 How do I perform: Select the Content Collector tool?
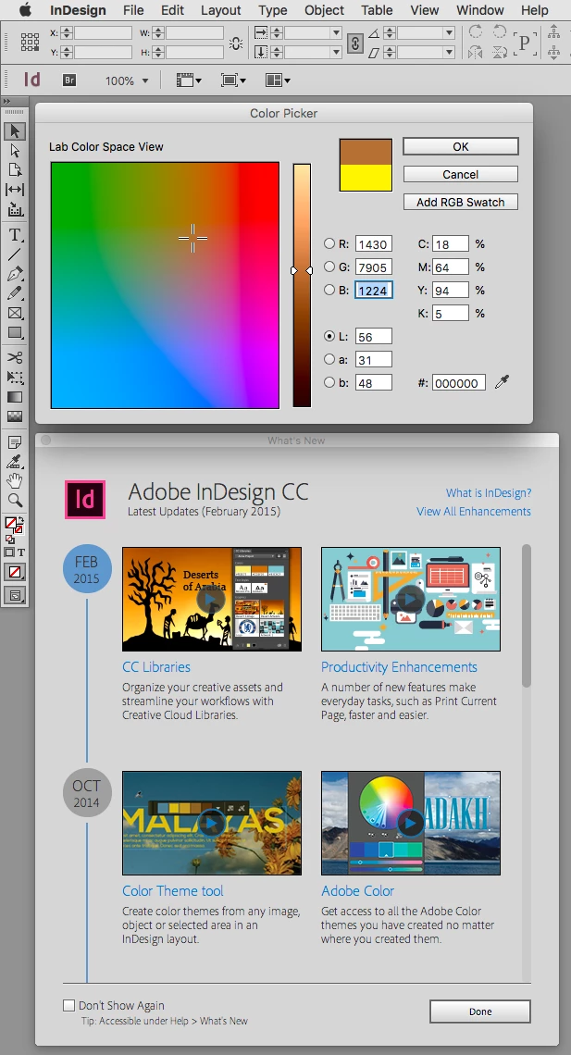coord(15,210)
